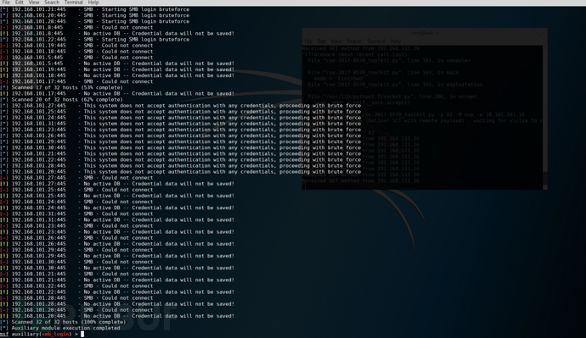
Task: Open the Help menu in top menu bar
Action: click(93, 3)
